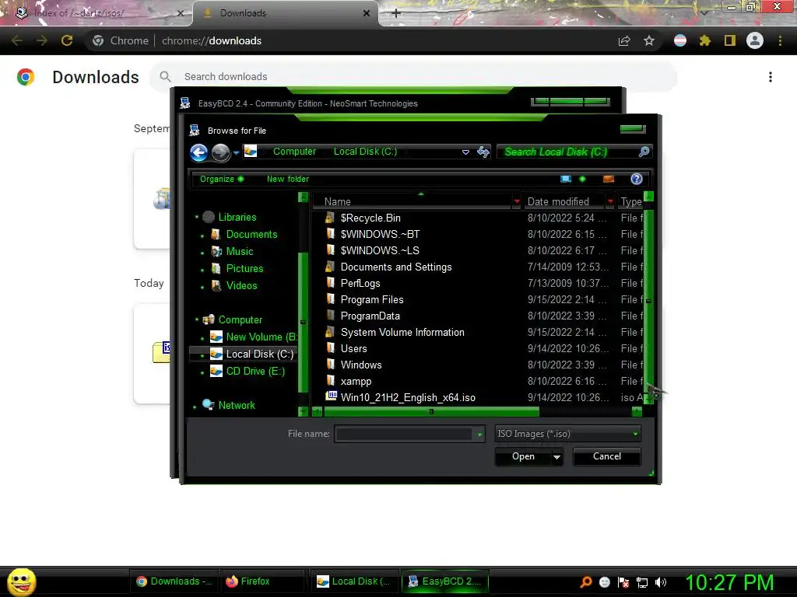The width and height of the screenshot is (797, 597).
Task: Click the magnifier icon in Search Local Disk box
Action: [644, 152]
